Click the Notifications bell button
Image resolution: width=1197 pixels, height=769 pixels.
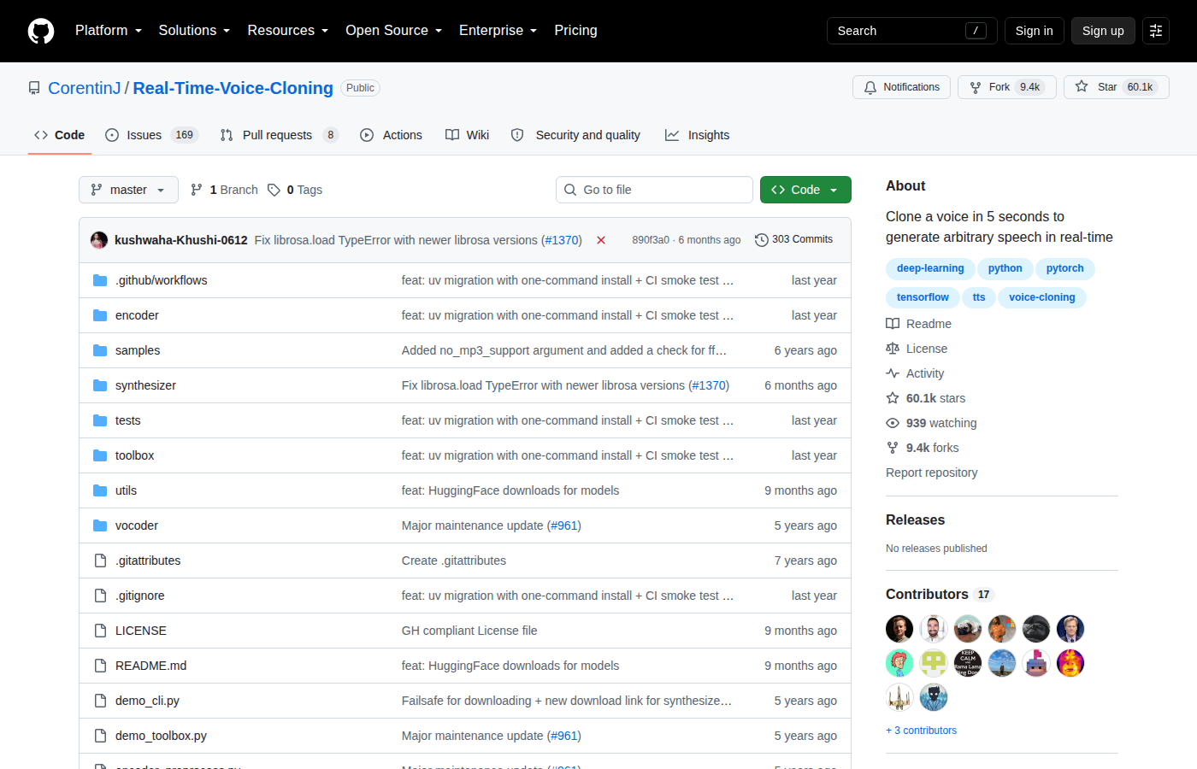pyautogui.click(x=901, y=87)
